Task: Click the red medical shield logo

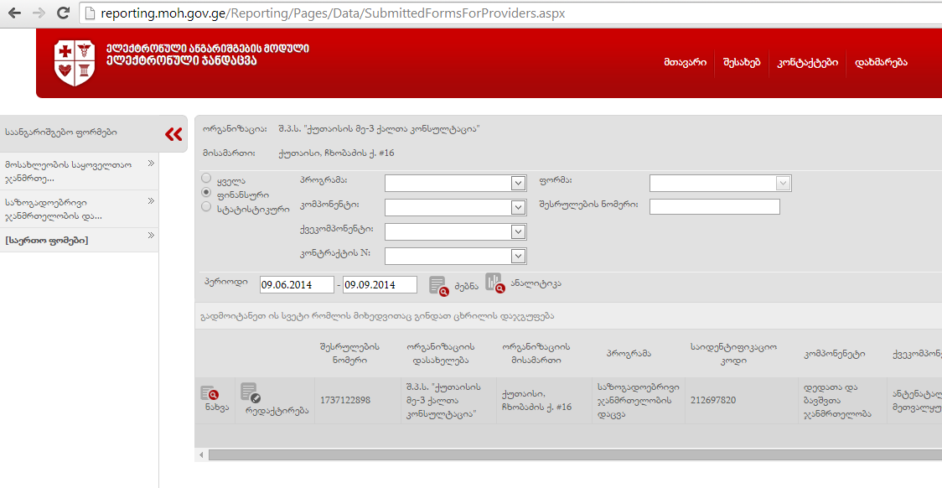Action: pos(75,63)
